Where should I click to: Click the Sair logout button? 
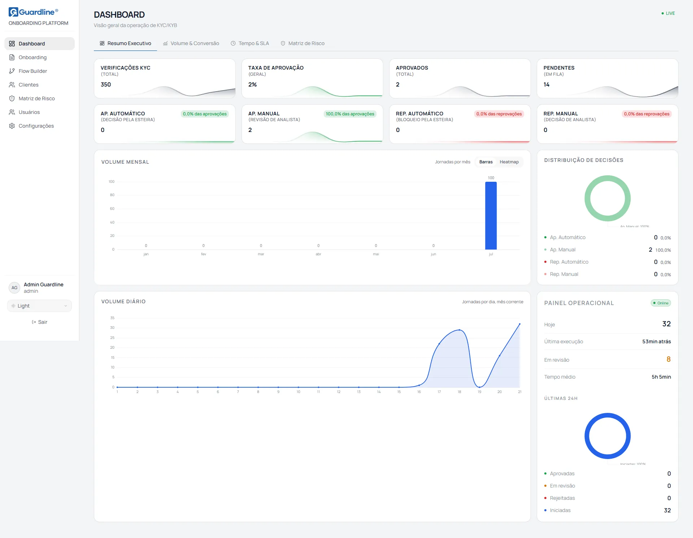click(39, 322)
